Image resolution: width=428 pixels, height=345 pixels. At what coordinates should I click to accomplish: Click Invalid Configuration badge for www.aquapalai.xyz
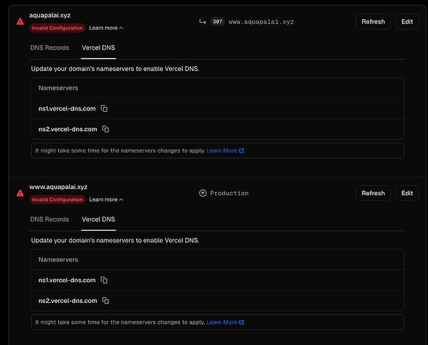click(57, 199)
